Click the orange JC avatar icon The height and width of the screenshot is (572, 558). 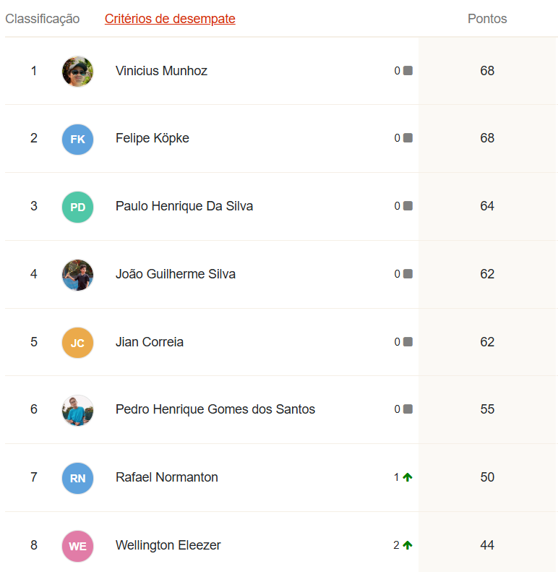pyautogui.click(x=77, y=343)
